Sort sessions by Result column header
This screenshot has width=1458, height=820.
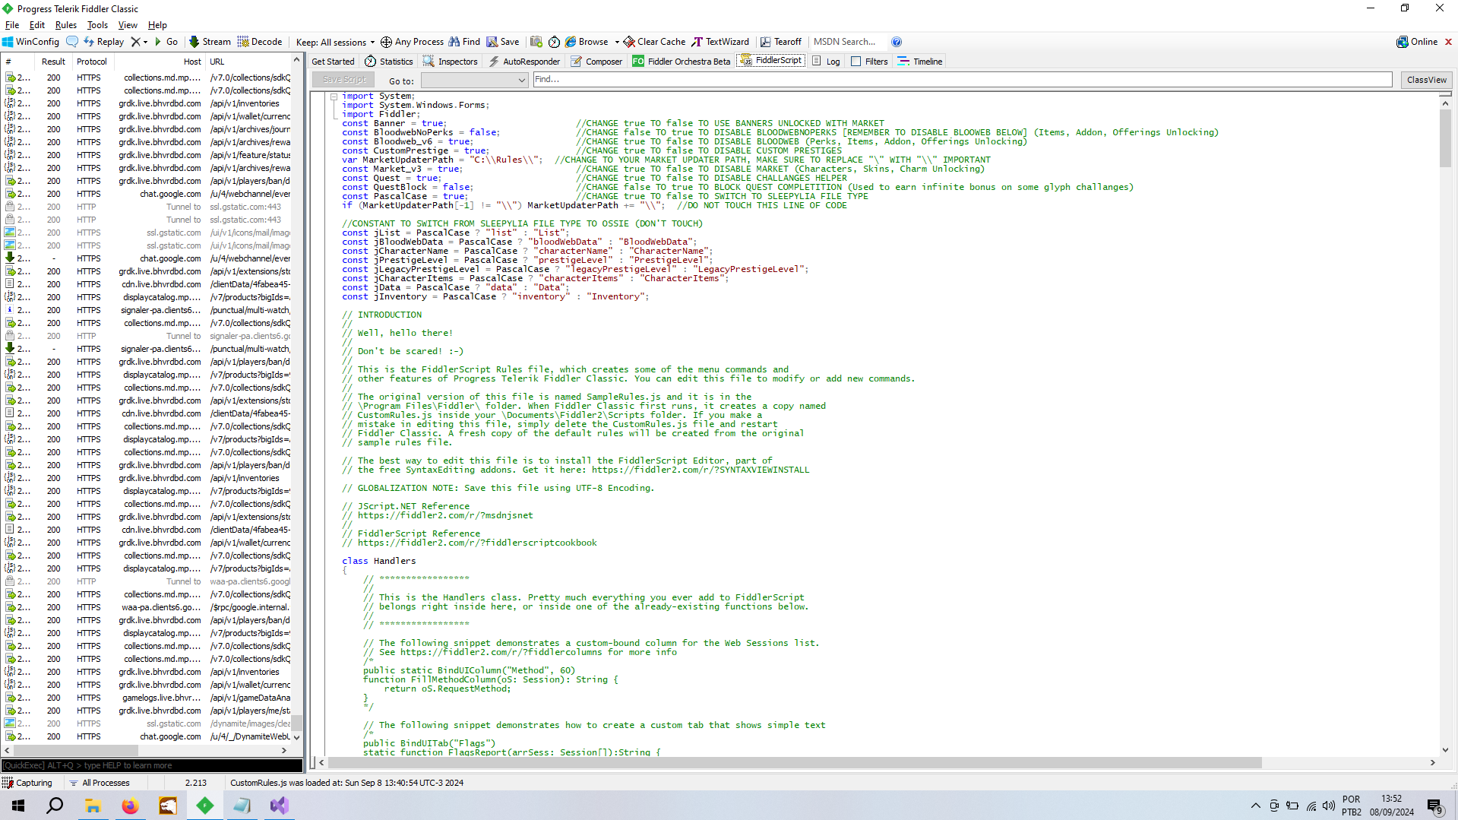[53, 62]
